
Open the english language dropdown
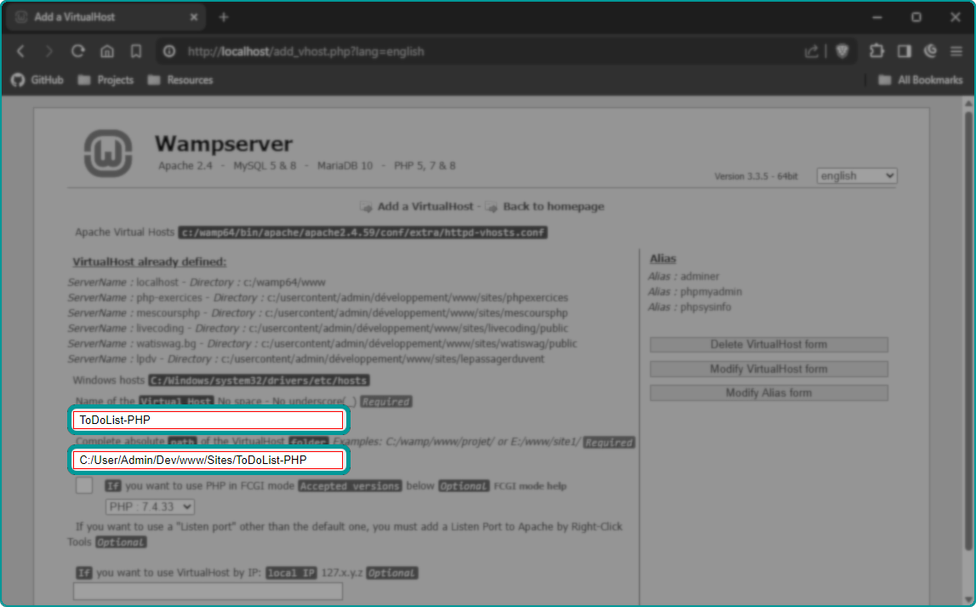(857, 175)
